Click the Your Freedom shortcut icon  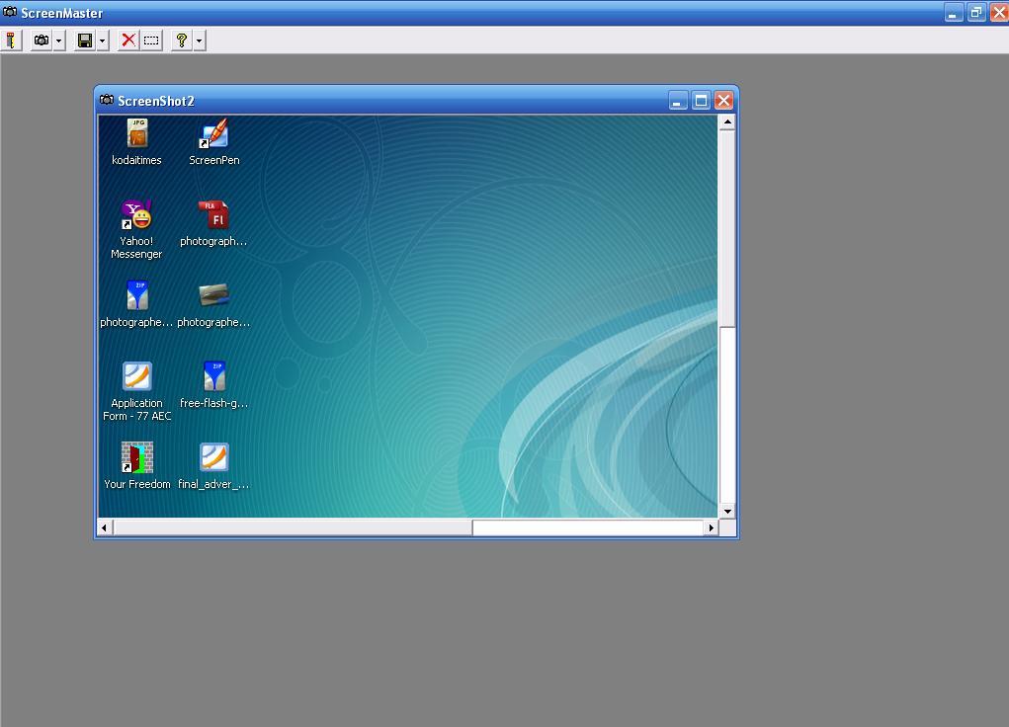point(137,457)
